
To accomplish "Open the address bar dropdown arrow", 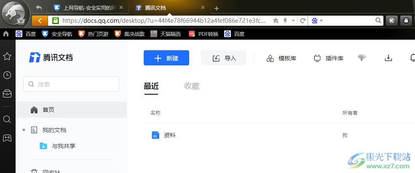I will pyautogui.click(x=293, y=20).
